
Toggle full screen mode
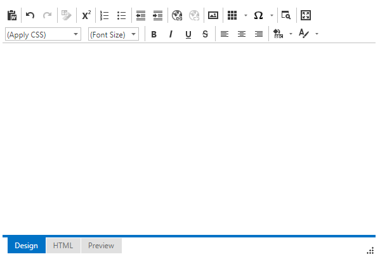(x=306, y=15)
